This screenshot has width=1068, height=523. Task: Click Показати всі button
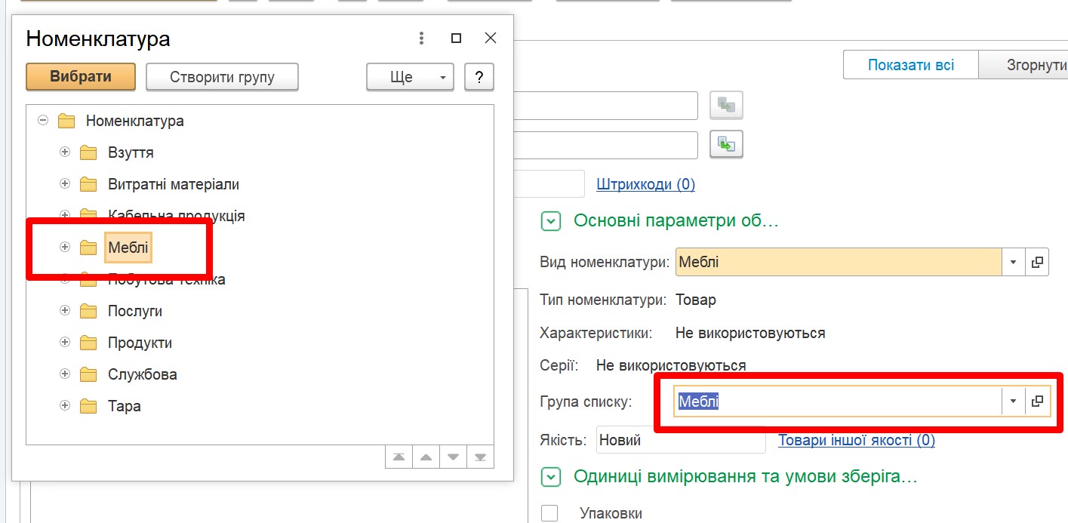click(911, 65)
